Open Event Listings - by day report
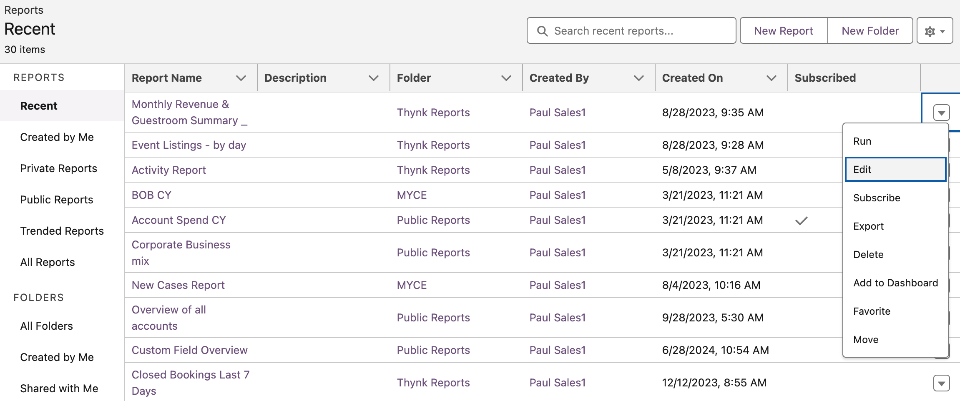960x401 pixels. click(x=189, y=145)
